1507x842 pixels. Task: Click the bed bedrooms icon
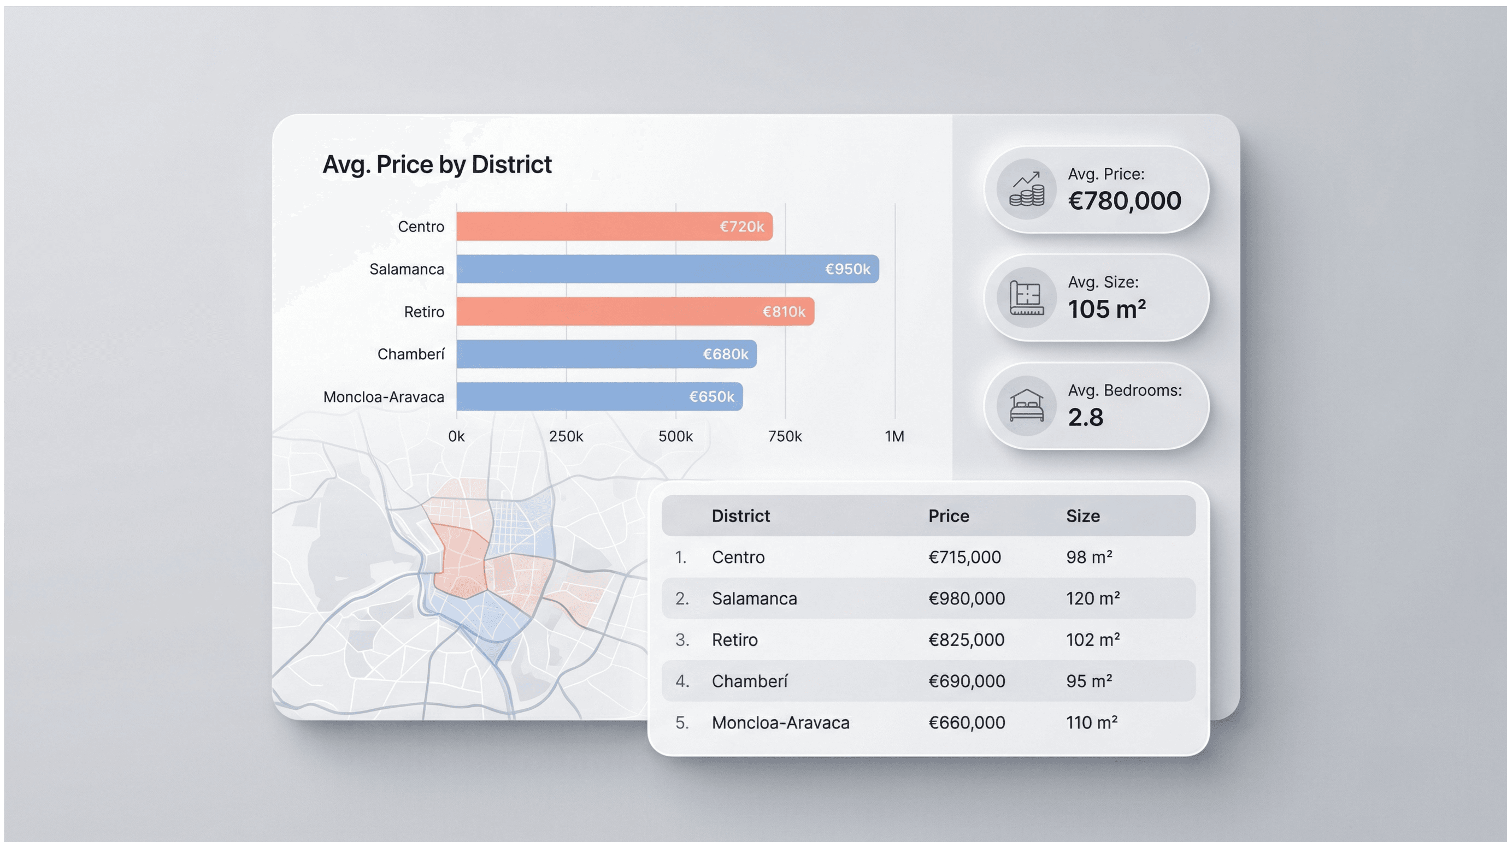pos(1027,405)
